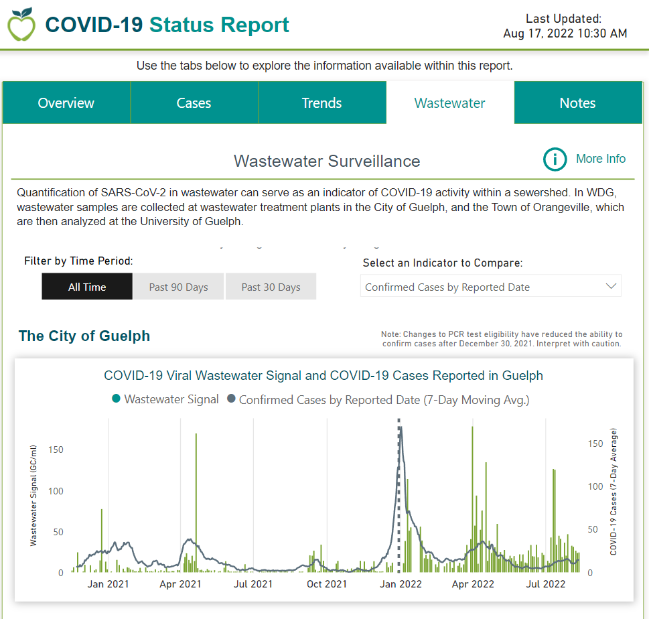This screenshot has width=649, height=619.
Task: Click the Last Updated timestamp
Action: pyautogui.click(x=565, y=26)
